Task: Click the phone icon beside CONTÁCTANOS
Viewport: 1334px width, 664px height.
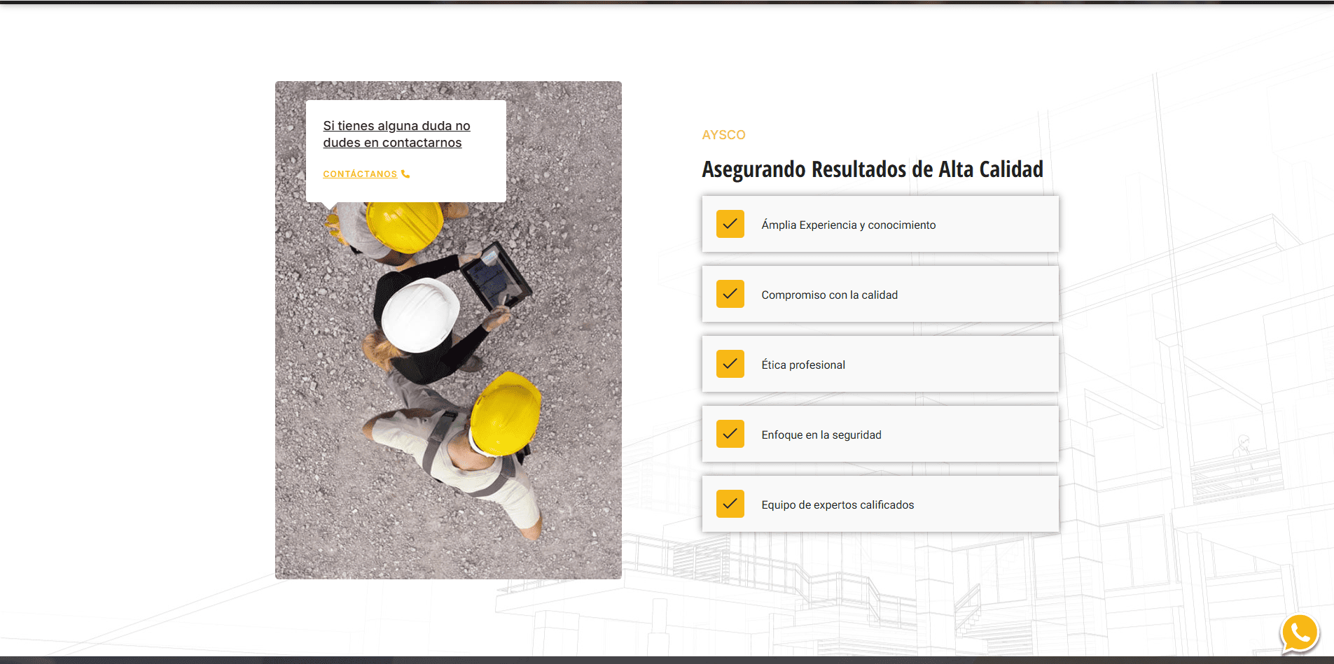Action: pos(405,174)
